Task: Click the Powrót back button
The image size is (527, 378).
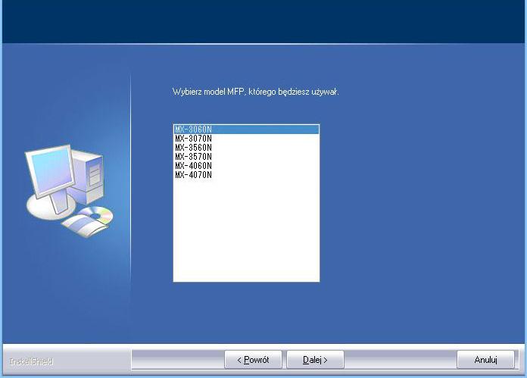Action: point(253,360)
